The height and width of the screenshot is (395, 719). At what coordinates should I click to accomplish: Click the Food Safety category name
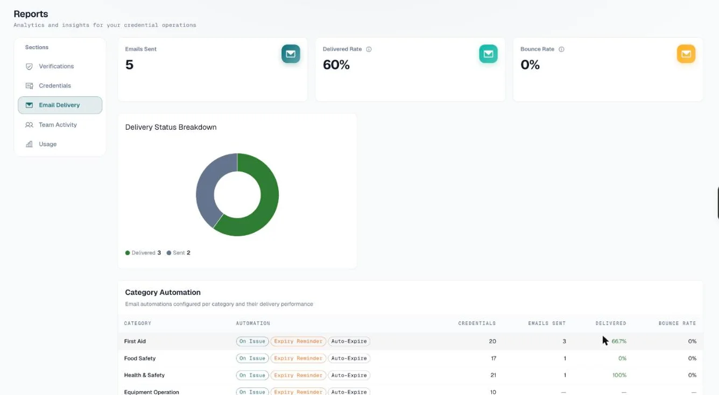coord(140,358)
